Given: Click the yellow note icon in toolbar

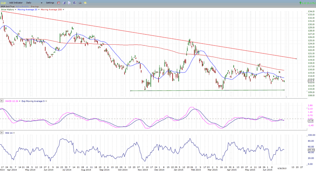Looking at the screenshot, I should coord(85,3).
